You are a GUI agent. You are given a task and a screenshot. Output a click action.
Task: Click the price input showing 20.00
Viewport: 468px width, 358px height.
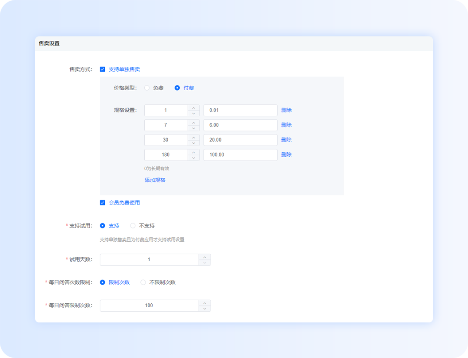click(240, 140)
